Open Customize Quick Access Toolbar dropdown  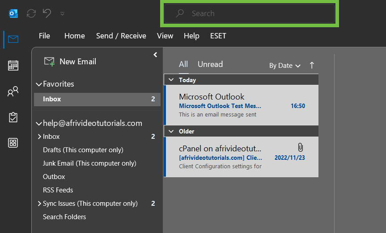pos(62,14)
